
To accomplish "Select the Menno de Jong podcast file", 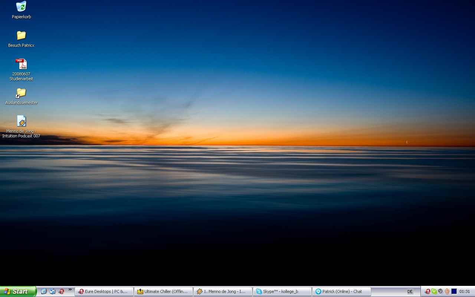I will tap(21, 121).
